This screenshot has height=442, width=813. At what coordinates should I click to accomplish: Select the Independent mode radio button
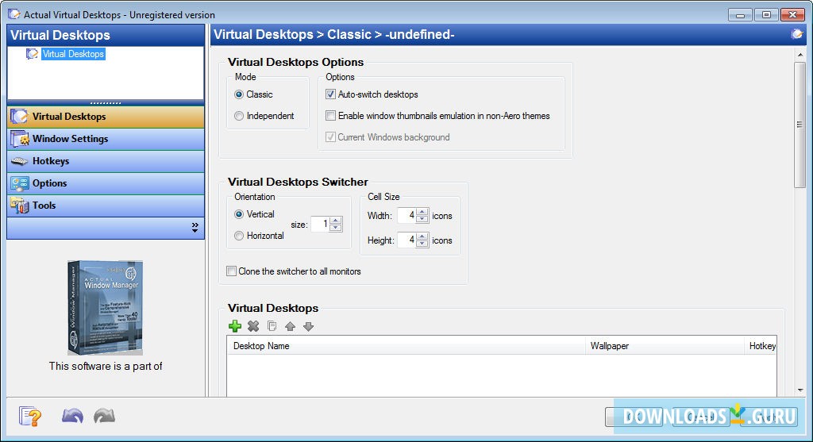tap(239, 116)
